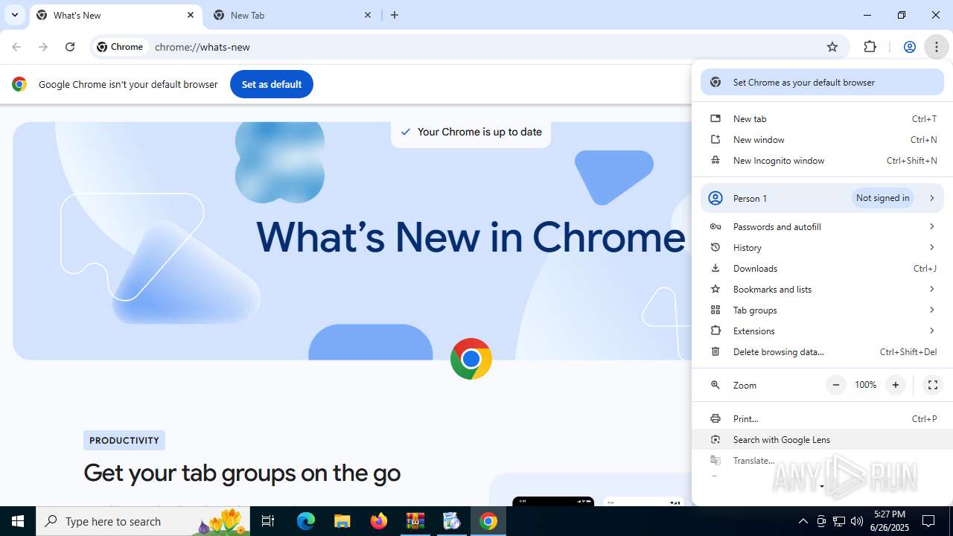Screen dimensions: 953x536
Task: Toggle fullscreen mode icon
Action: click(x=932, y=385)
